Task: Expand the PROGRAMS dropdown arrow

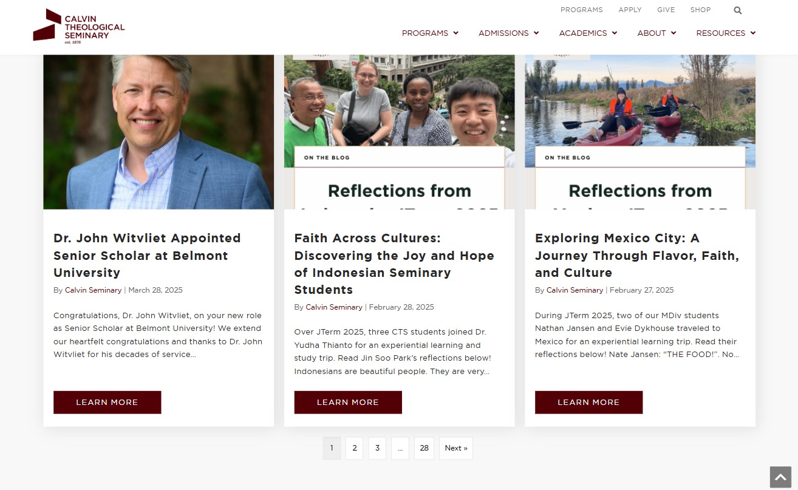Action: (x=455, y=33)
